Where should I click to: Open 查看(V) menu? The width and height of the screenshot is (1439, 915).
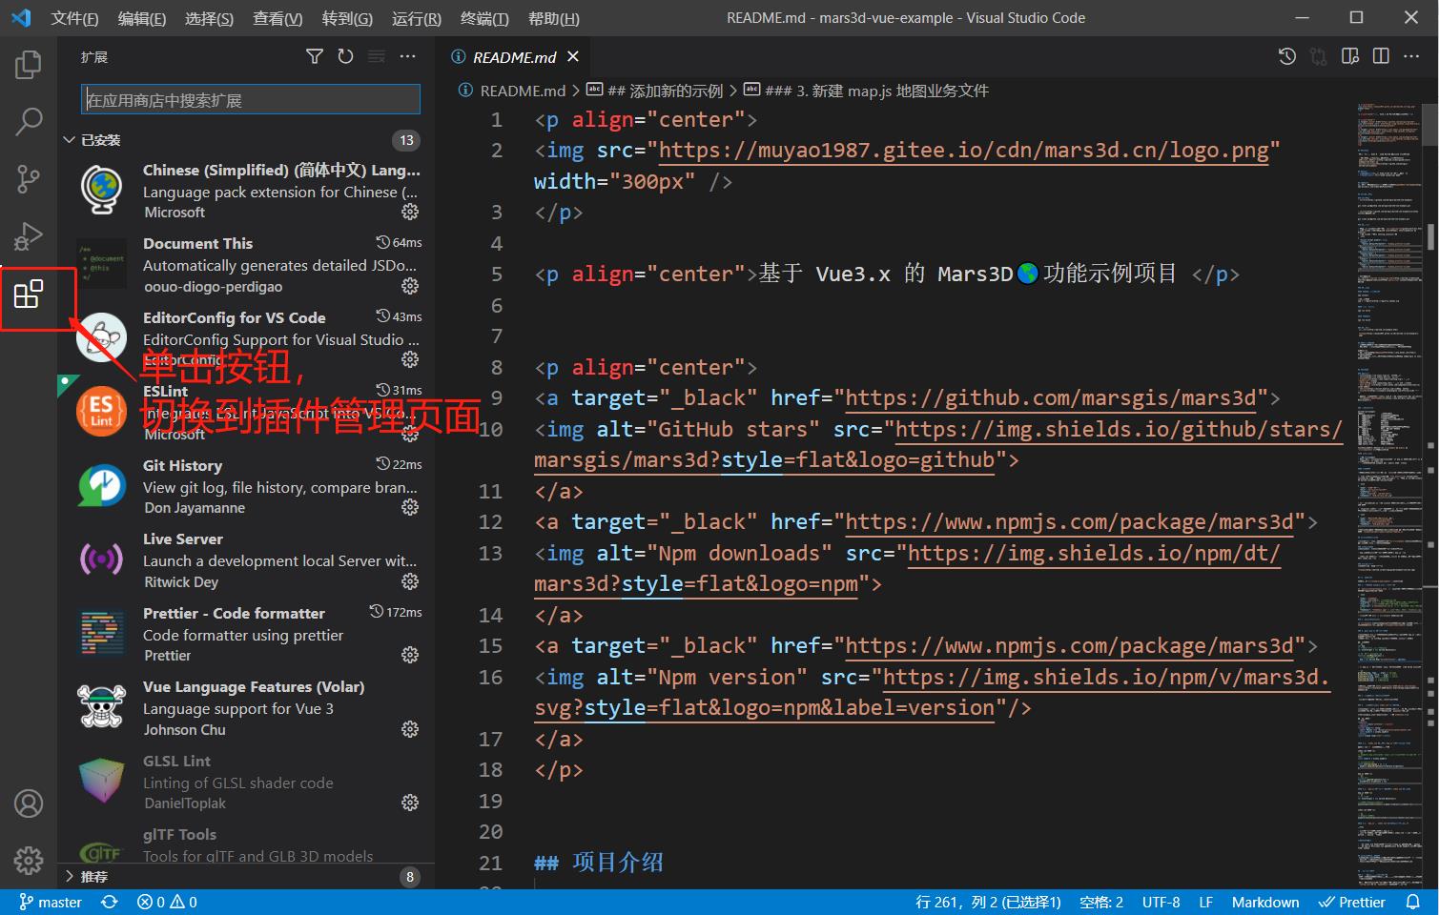(278, 18)
